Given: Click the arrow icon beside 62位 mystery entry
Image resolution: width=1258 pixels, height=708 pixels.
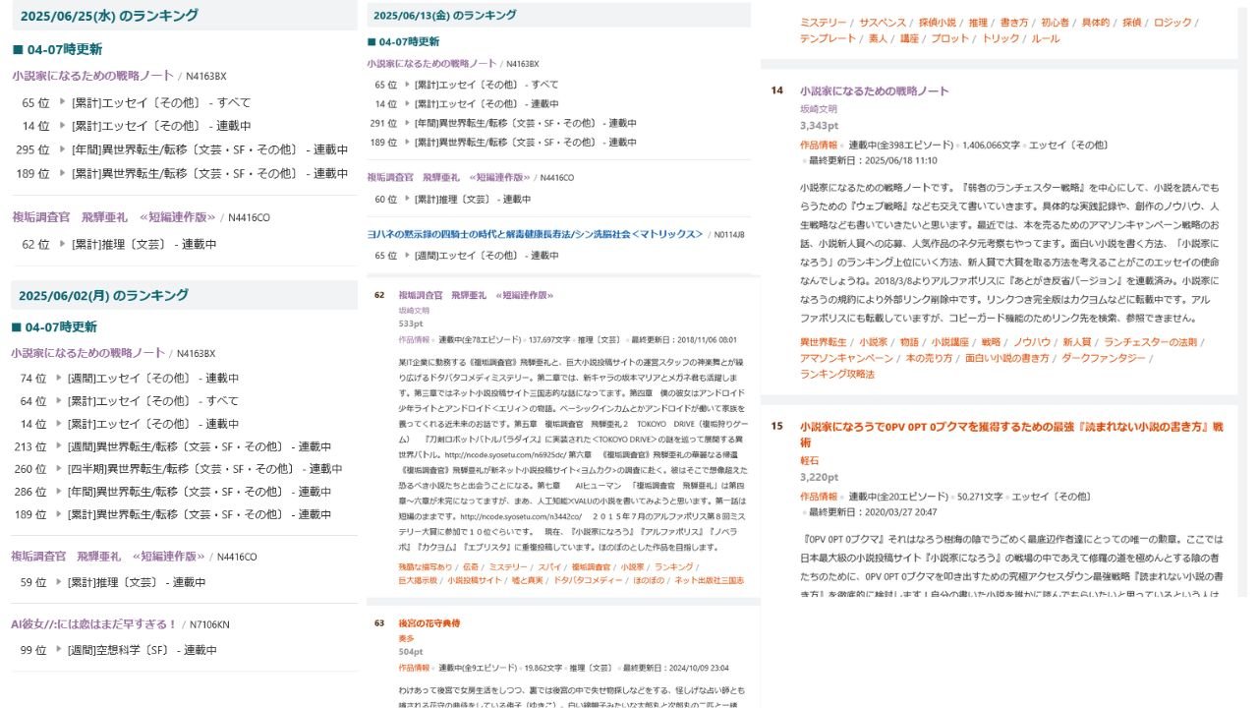Looking at the screenshot, I should tap(62, 244).
